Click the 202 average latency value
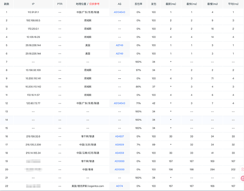 (x=233, y=169)
